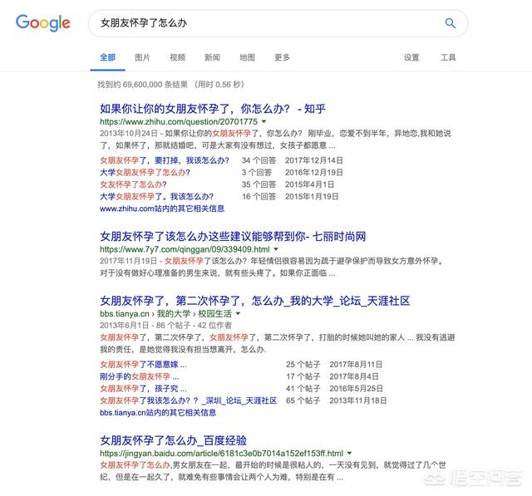The image size is (532, 496).
Task: Click the text 25 个帖子
Action: pos(303,365)
